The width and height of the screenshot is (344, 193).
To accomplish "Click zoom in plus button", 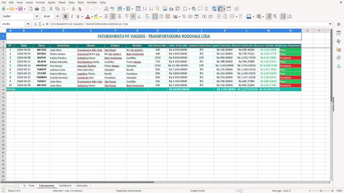I will coord(333,191).
